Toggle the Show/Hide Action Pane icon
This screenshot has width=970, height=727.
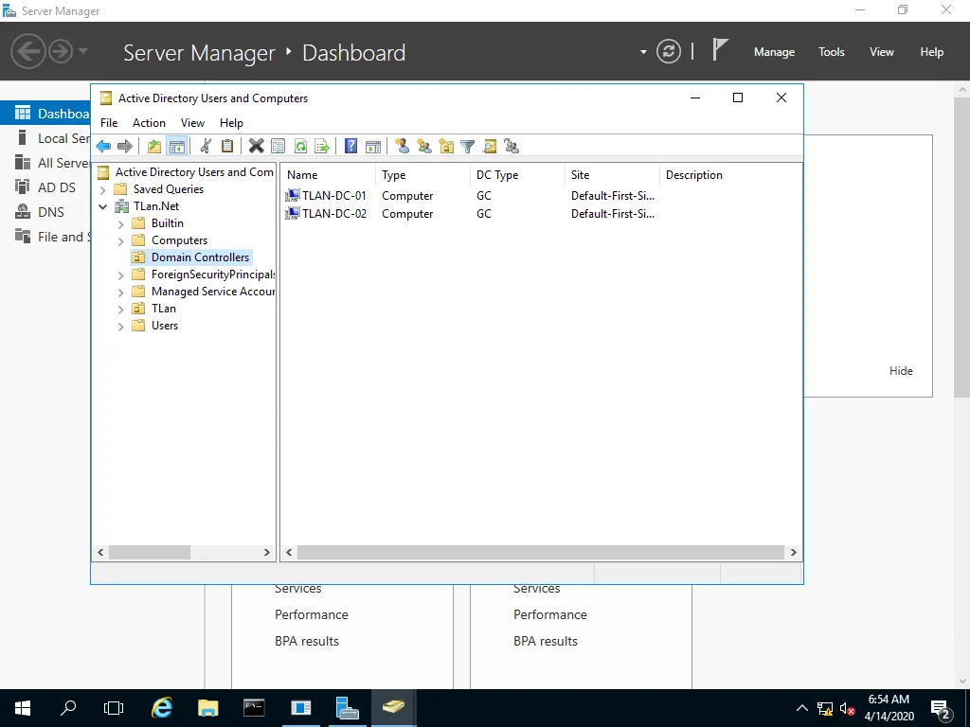373,147
